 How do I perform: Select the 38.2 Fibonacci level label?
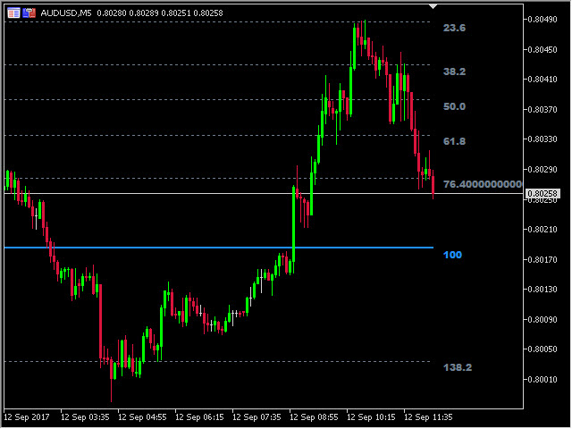(x=455, y=71)
